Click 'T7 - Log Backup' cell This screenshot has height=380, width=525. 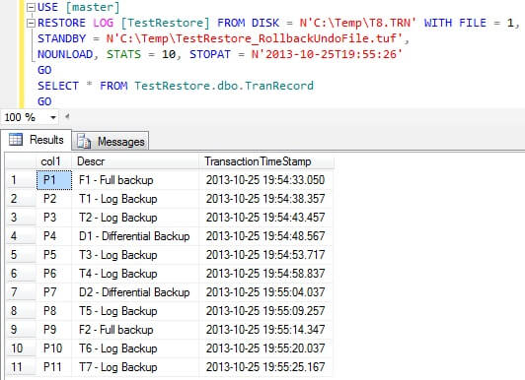point(135,367)
